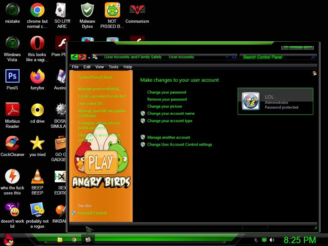328x246 pixels.
Task: Open the Morbius Reader icon
Action: [12, 116]
